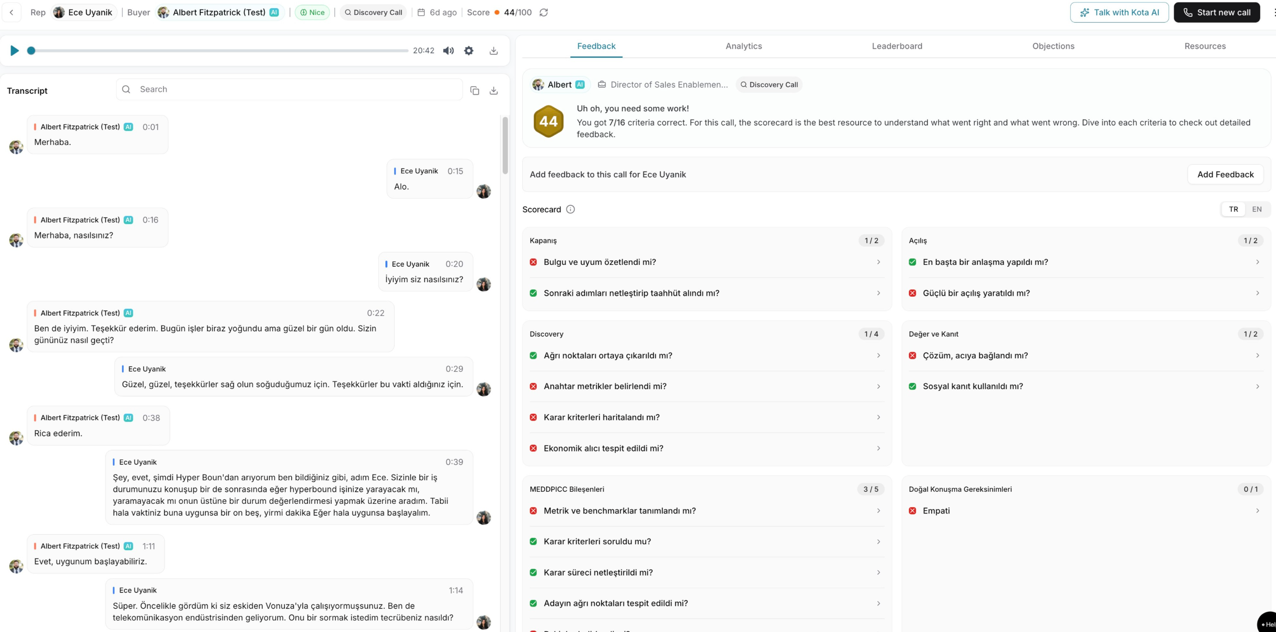Open playback settings gear
This screenshot has height=632, width=1276.
pos(469,51)
